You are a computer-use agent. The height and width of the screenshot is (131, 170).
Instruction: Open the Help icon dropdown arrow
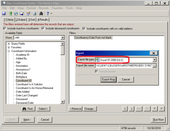point(51,14)
